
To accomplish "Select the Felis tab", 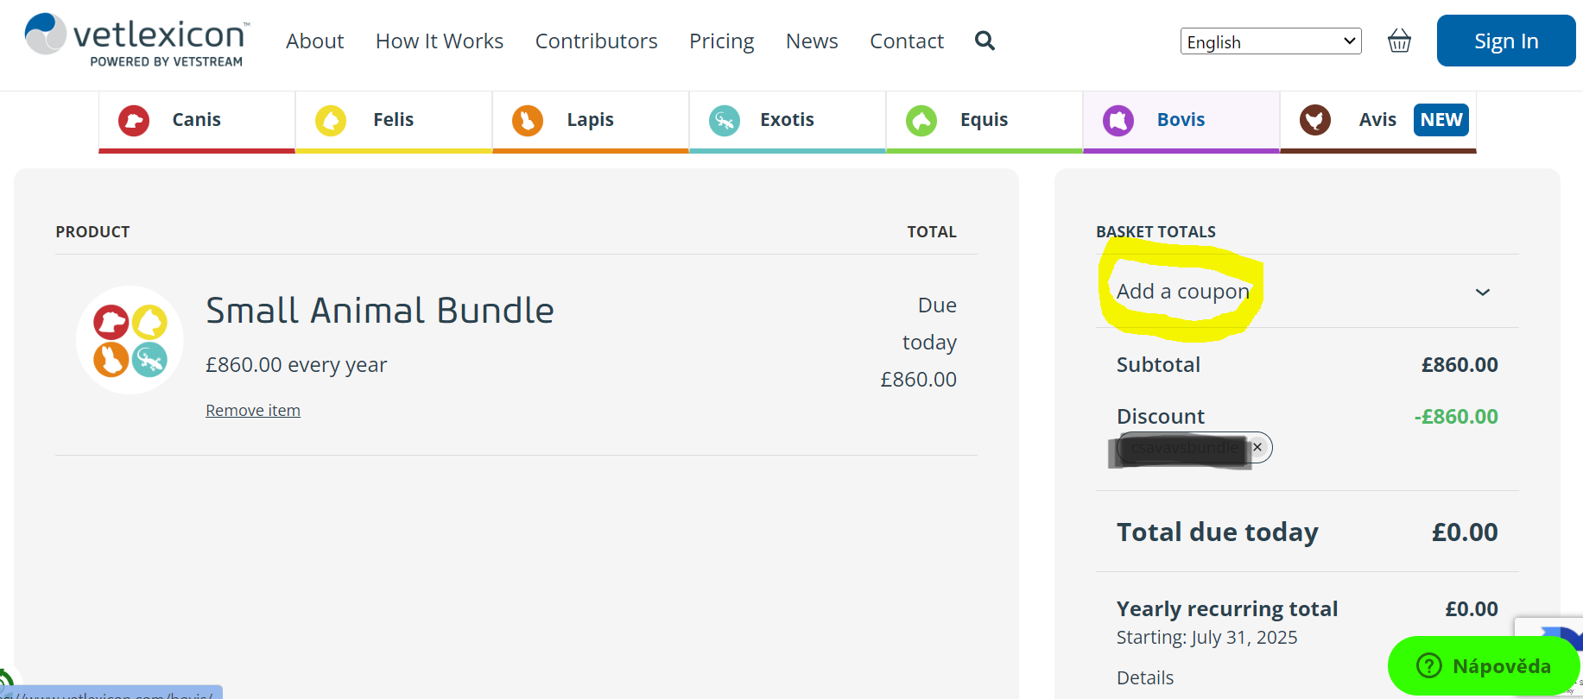I will click(x=394, y=122).
